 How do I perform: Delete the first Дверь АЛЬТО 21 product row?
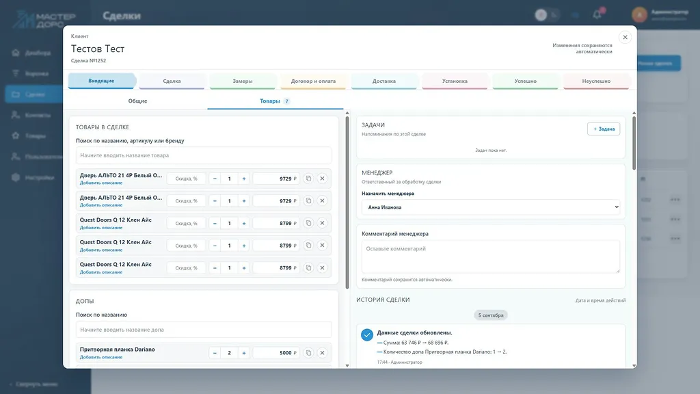[322, 179]
